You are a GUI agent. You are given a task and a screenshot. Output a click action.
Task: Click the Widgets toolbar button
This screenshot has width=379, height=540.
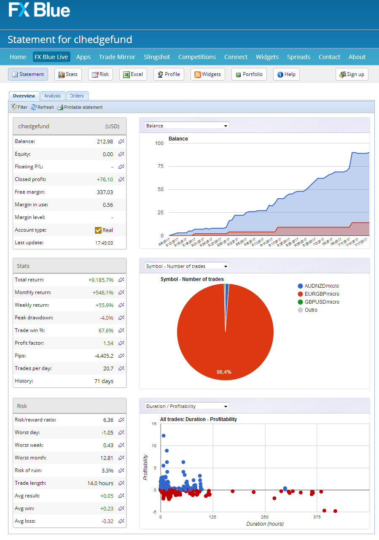(x=208, y=74)
